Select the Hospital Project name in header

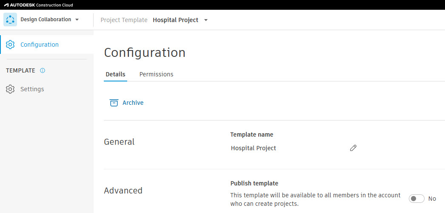pyautogui.click(x=175, y=20)
